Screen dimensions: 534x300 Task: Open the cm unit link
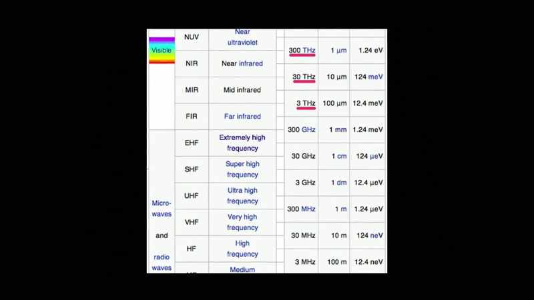tap(342, 156)
